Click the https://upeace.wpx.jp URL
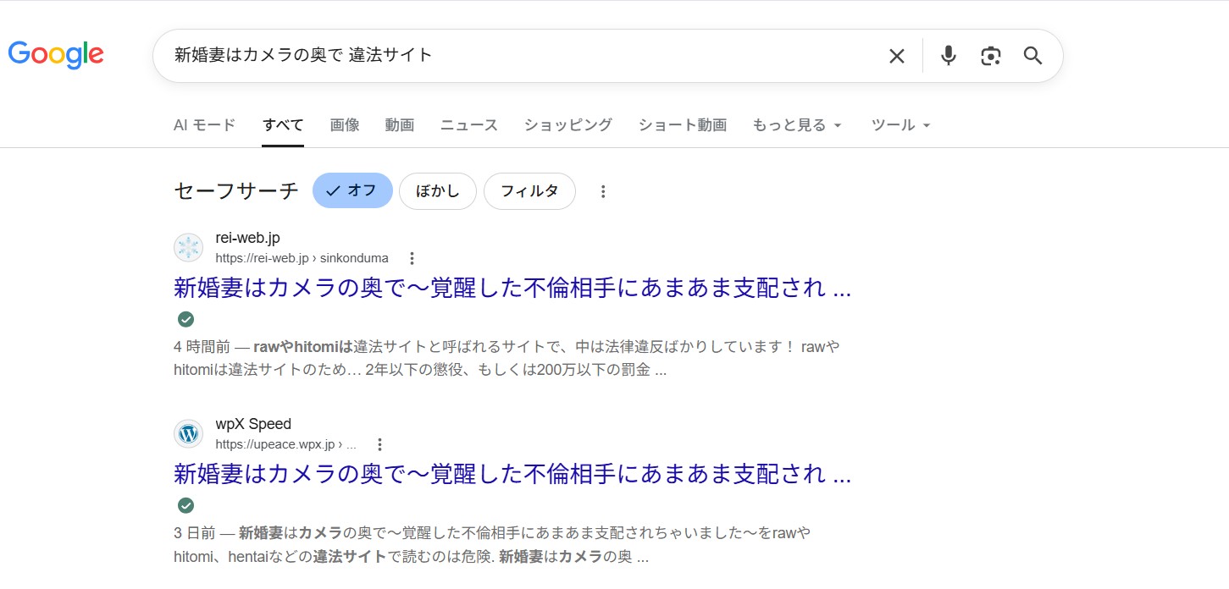Image resolution: width=1229 pixels, height=589 pixels. 285,444
